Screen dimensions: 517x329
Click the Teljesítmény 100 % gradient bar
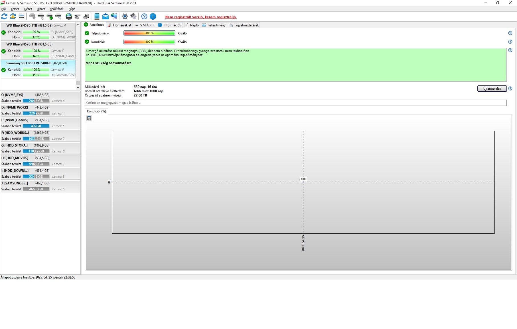click(149, 33)
